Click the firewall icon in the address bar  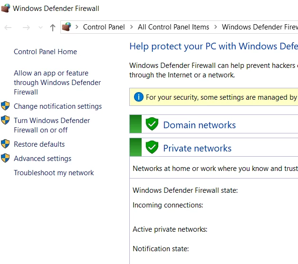67,27
